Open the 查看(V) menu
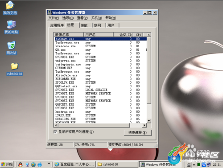Viewport: 223px width, 168px height. coord(82,18)
